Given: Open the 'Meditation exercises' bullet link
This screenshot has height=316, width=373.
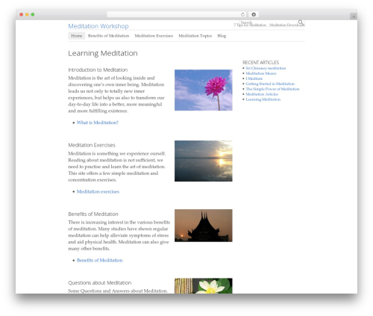Looking at the screenshot, I should [98, 191].
